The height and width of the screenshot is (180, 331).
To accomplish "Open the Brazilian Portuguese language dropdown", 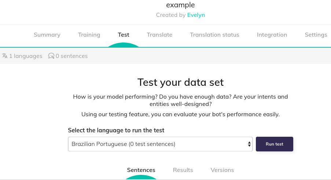I will pyautogui.click(x=160, y=144).
